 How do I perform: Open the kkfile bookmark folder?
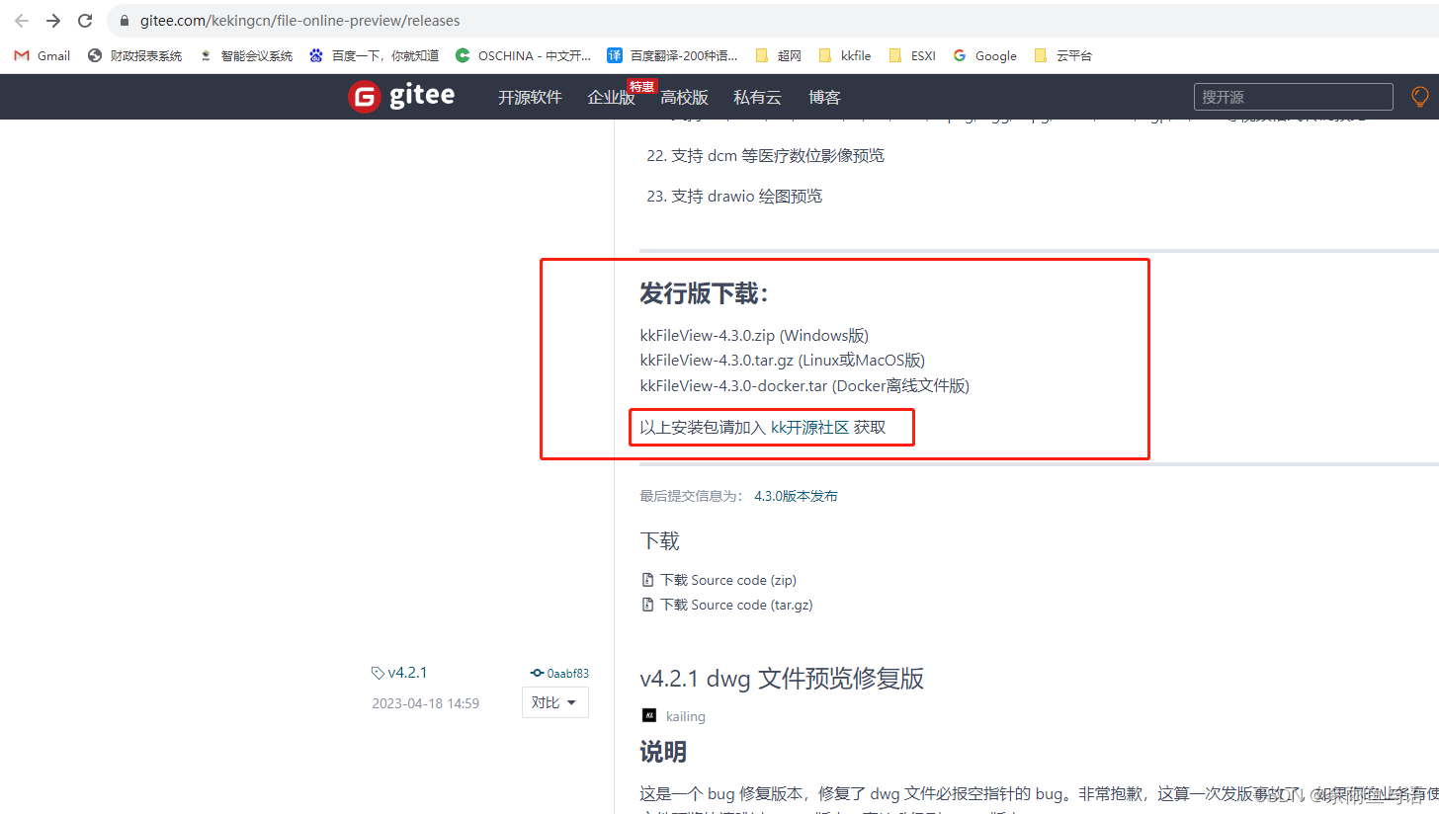845,56
